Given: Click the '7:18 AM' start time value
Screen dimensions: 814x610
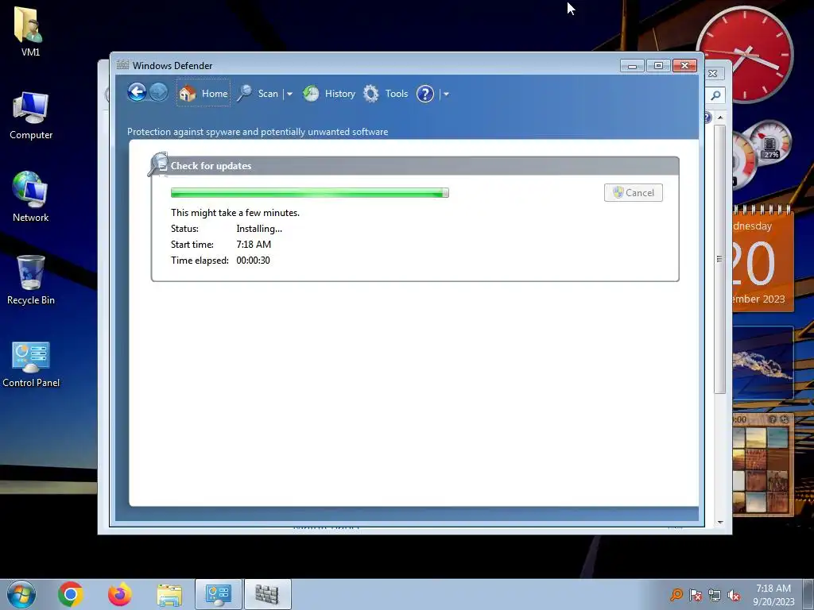Looking at the screenshot, I should (x=254, y=245).
